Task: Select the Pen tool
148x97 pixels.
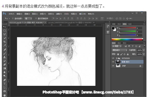Action: 5,80
